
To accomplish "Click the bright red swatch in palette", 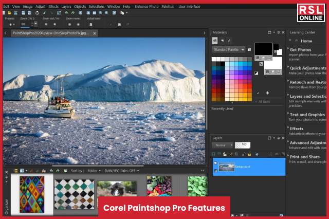I will 249,86.
